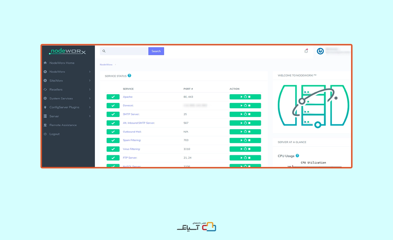Restart the Dovecot service
Image resolution: width=393 pixels, height=240 pixels.
pyautogui.click(x=245, y=106)
